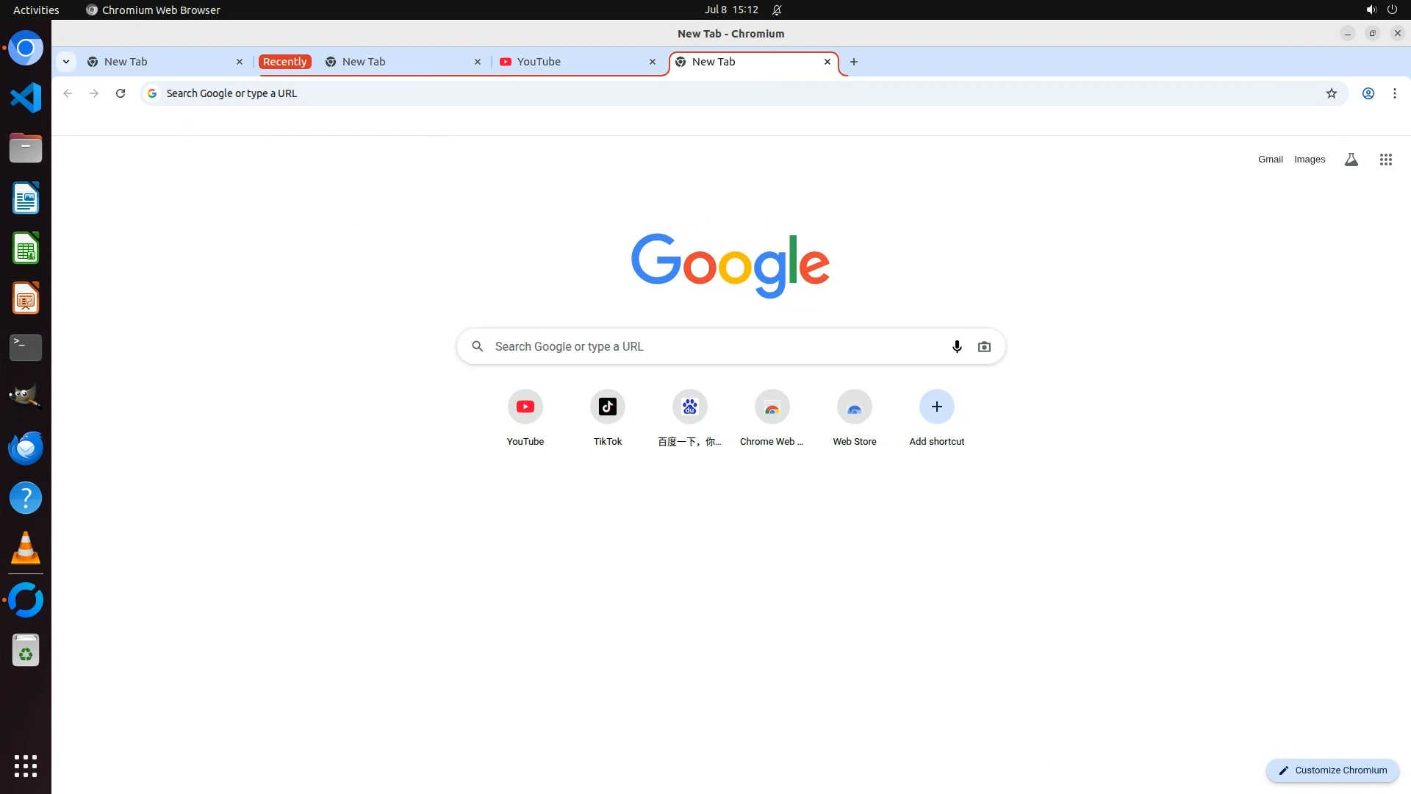Toggle notifications bell in top bar

[x=777, y=10]
